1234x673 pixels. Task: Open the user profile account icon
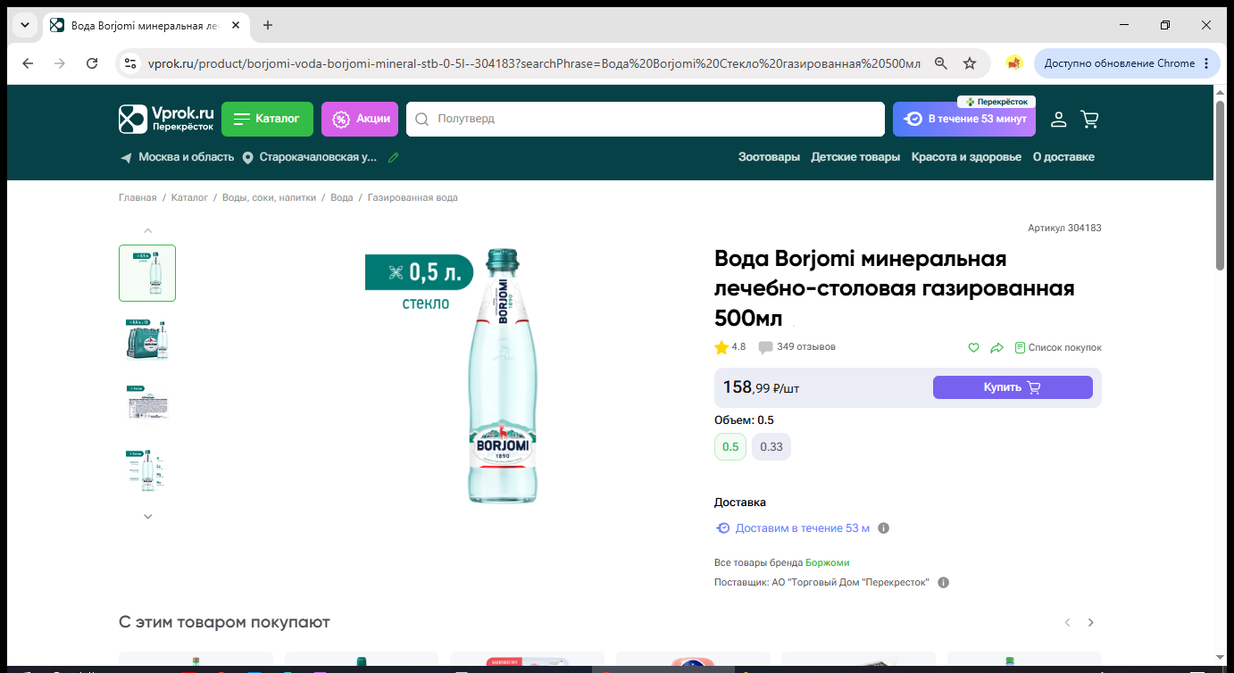tap(1058, 119)
